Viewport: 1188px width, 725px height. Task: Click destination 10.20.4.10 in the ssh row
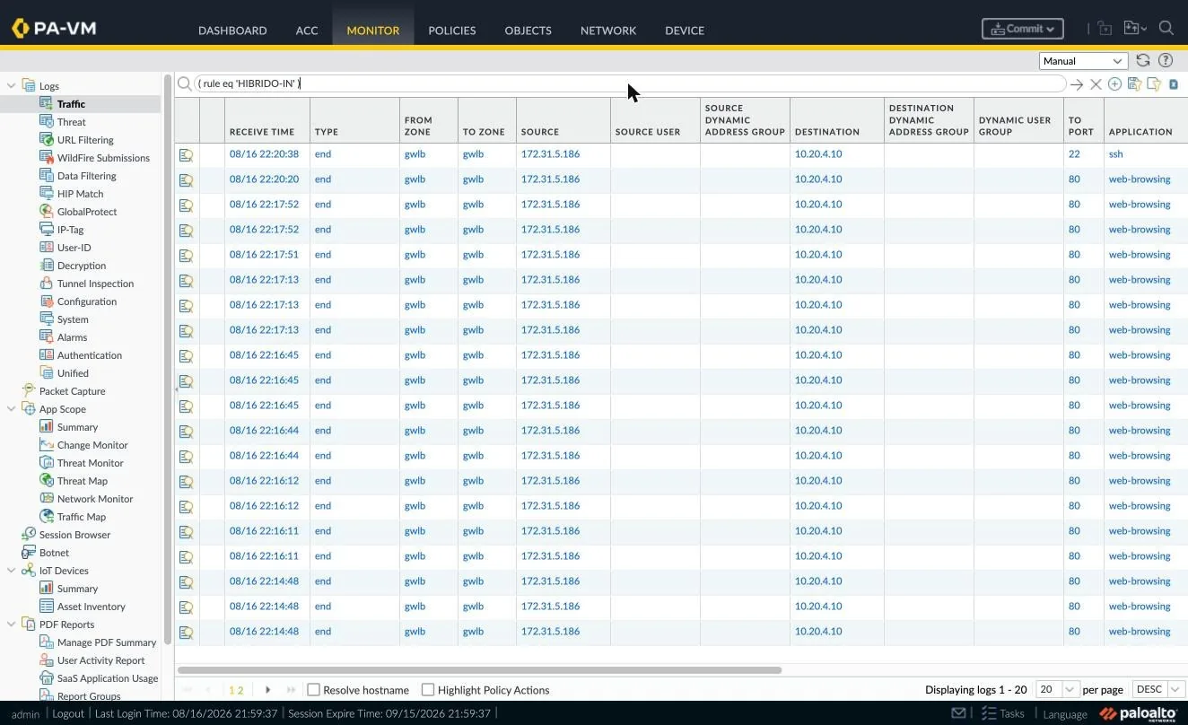[x=818, y=154]
